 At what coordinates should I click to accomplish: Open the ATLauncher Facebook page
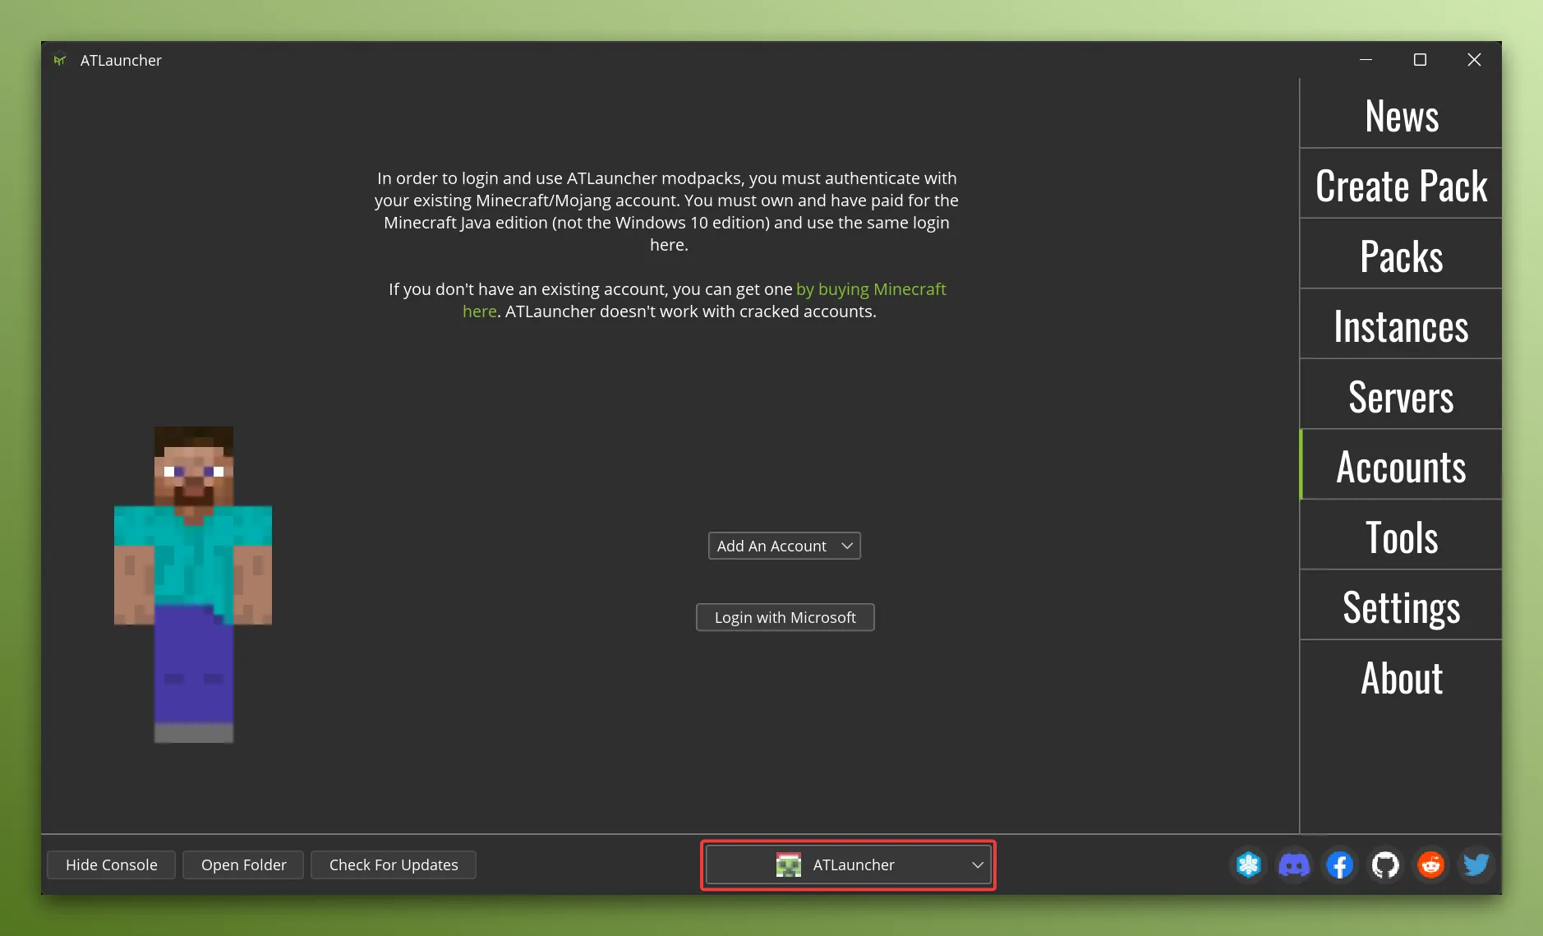[x=1339, y=865]
